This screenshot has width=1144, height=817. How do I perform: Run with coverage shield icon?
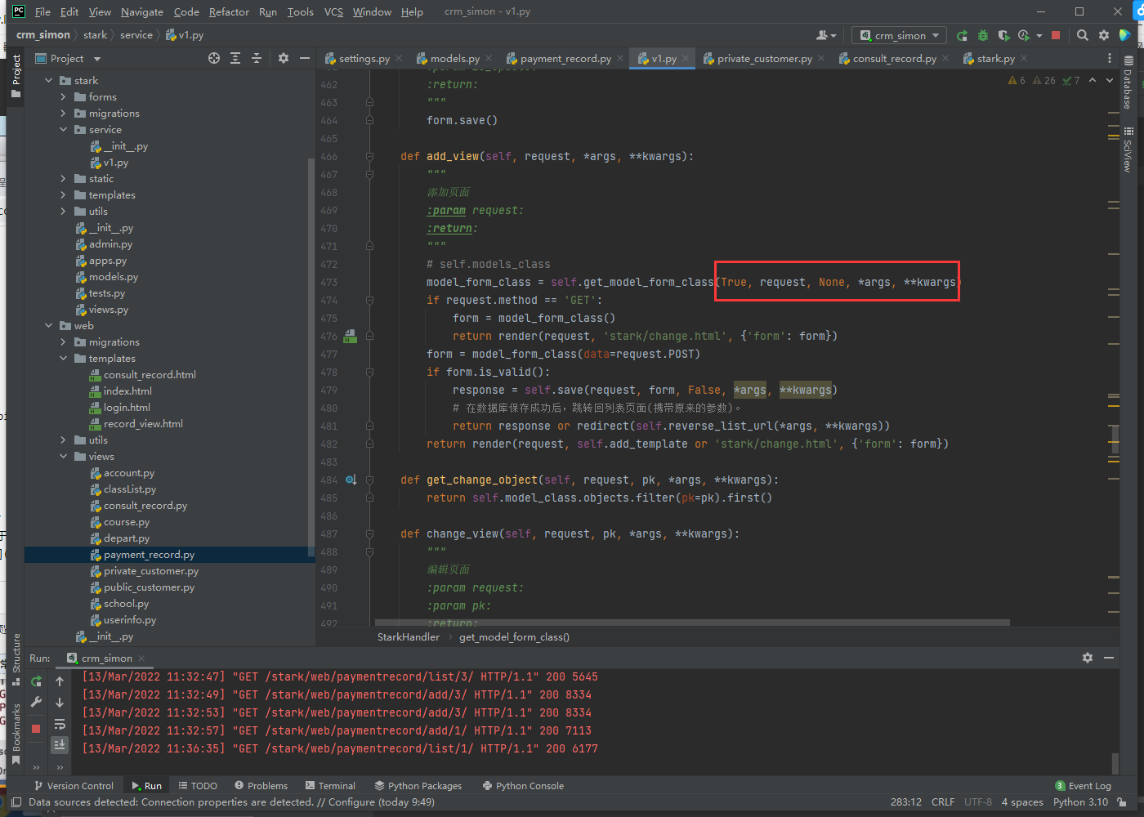coord(1003,35)
